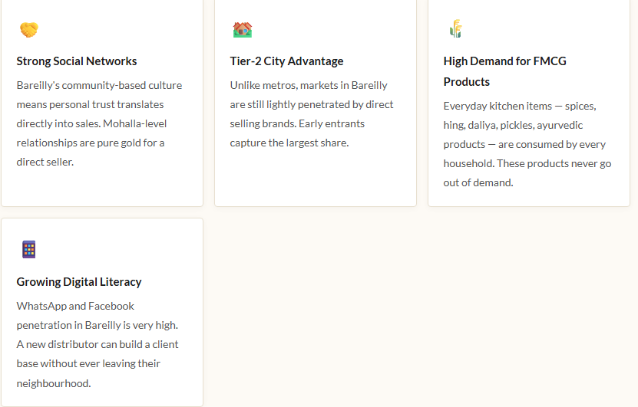Select the Strong Social Networks heading
This screenshot has width=638, height=407.
click(x=77, y=61)
